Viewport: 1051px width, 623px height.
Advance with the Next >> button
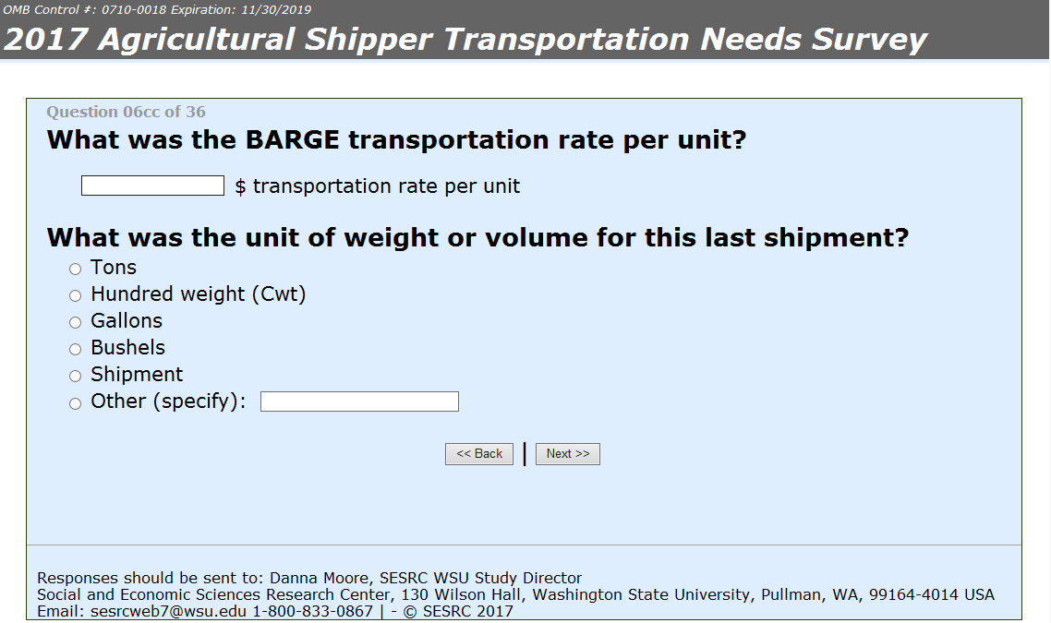click(568, 453)
